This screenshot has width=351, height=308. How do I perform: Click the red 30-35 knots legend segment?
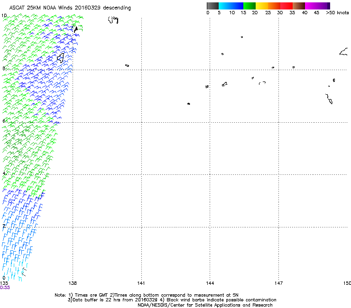point(286,6)
